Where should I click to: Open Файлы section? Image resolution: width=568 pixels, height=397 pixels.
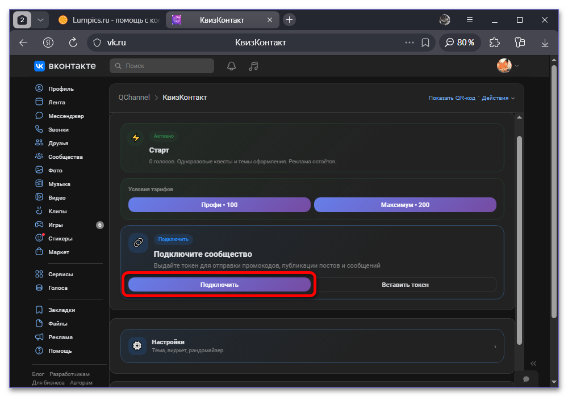click(x=51, y=324)
